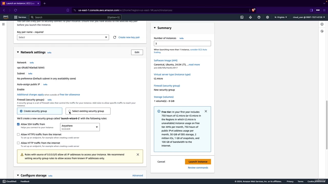Launch CloudShell from top navigation icon
Viewport: 328px width, 184px height.
242,17
